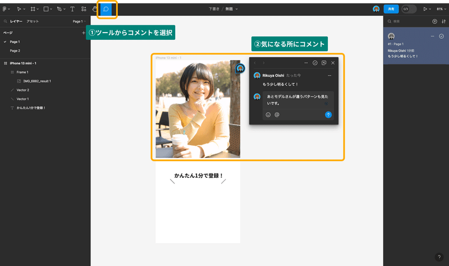Click the reply text field
Screen dimensions: 449x266
(298, 100)
